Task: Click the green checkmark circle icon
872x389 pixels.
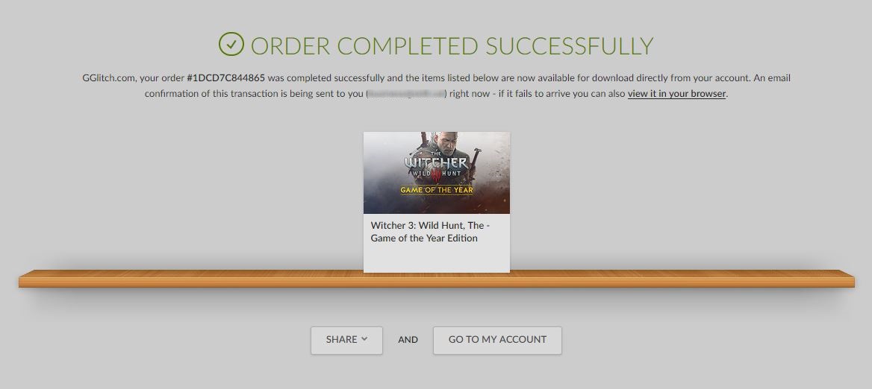Action: [x=231, y=44]
